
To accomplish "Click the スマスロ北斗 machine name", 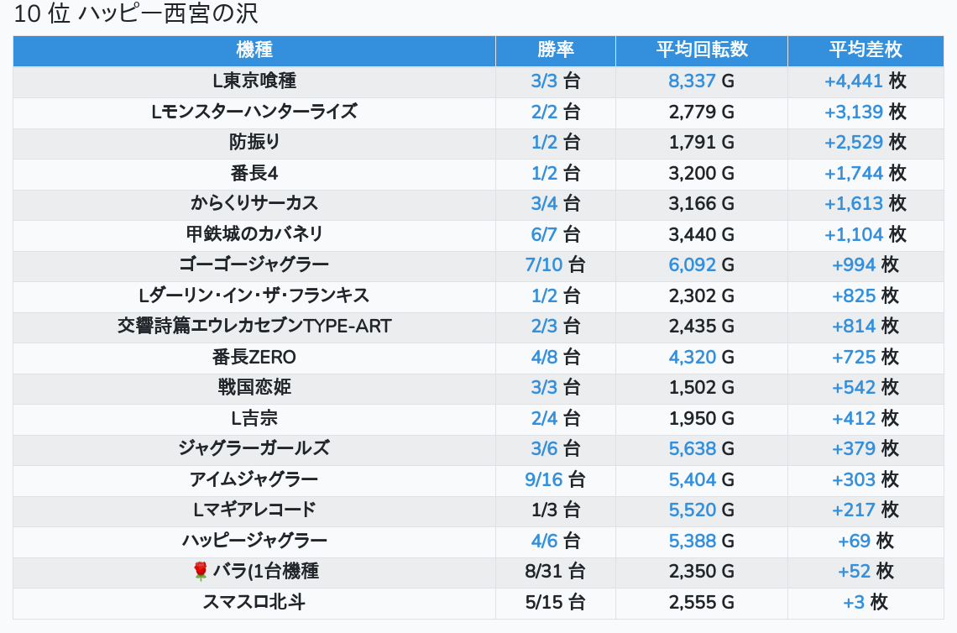I will click(254, 602).
